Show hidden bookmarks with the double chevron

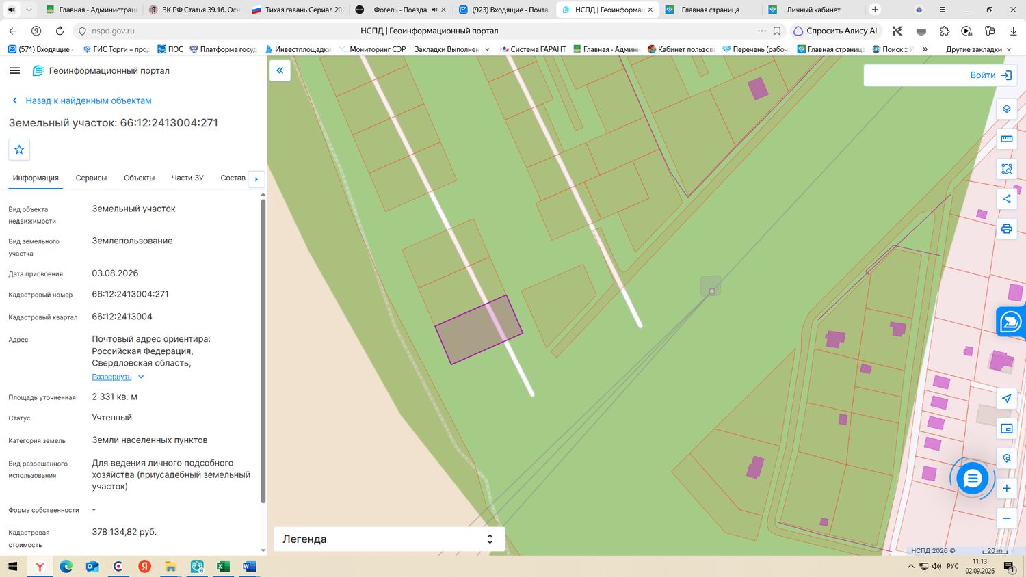(x=925, y=49)
